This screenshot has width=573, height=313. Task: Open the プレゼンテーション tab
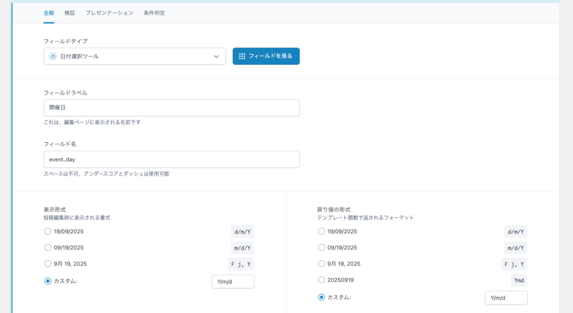point(109,13)
